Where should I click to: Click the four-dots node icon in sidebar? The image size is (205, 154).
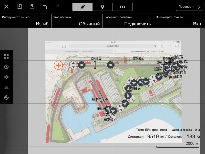[6, 77]
